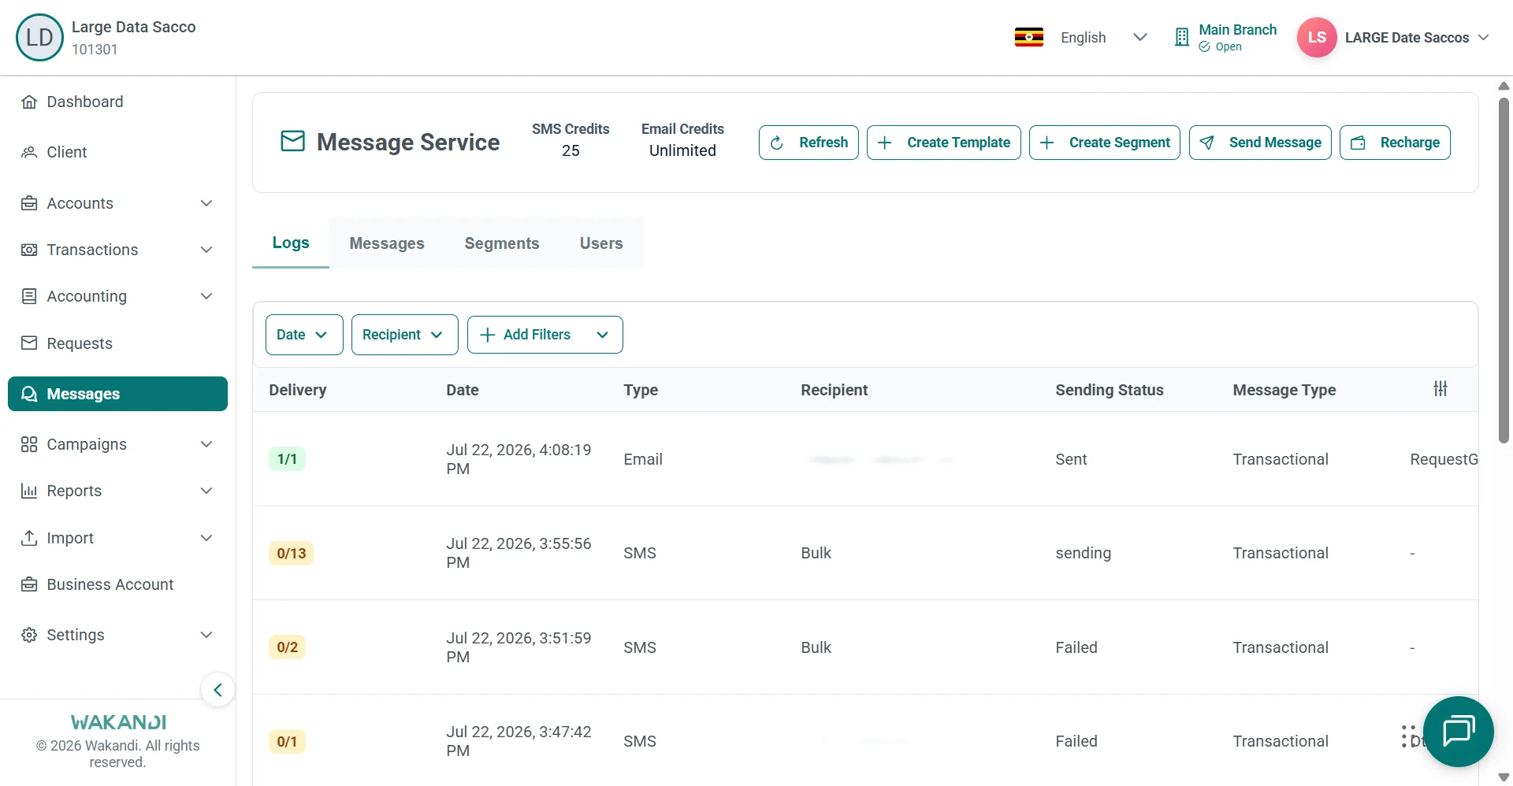Click the LS user avatar

[x=1317, y=37]
